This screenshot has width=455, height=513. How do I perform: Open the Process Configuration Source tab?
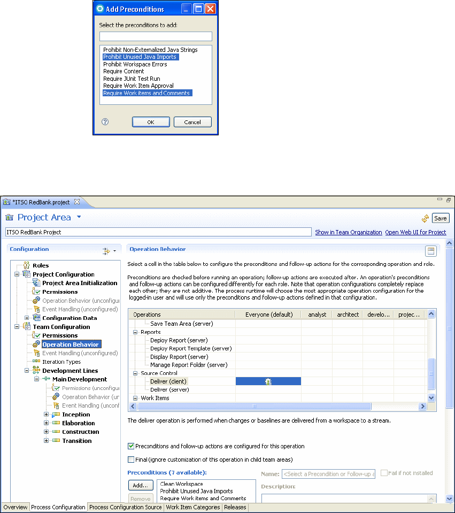click(126, 507)
